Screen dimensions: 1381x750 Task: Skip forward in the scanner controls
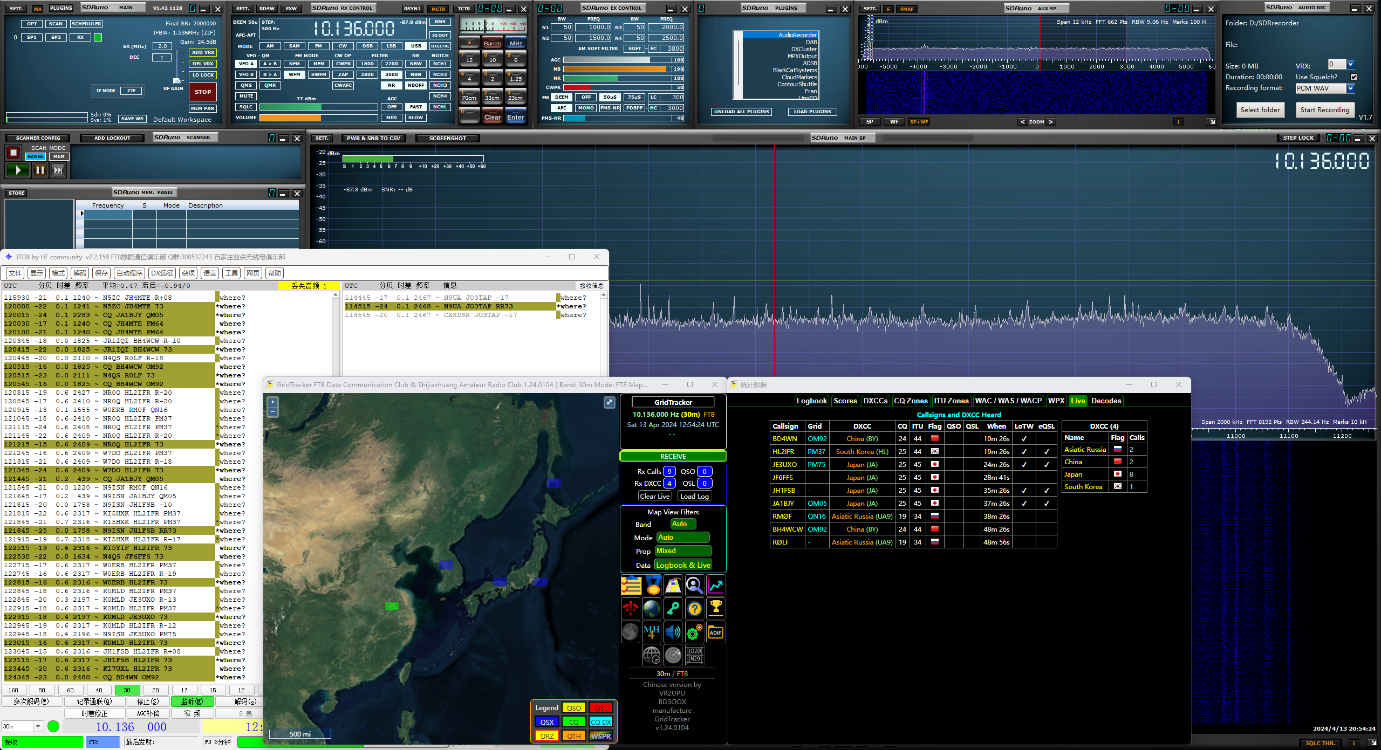[58, 170]
